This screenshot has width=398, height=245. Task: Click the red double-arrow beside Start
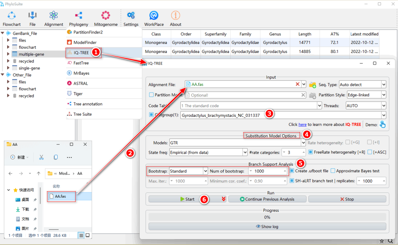click(x=223, y=199)
